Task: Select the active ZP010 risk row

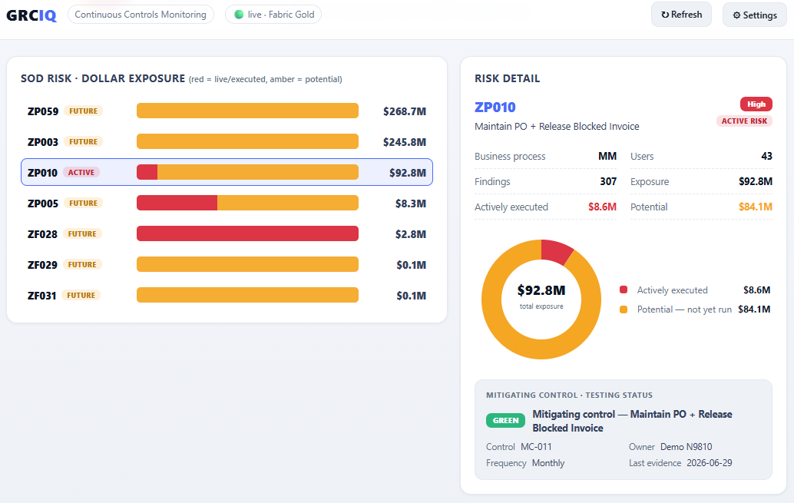Action: [x=227, y=172]
